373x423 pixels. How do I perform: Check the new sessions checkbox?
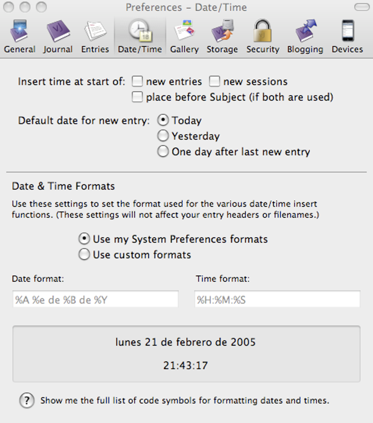[214, 82]
